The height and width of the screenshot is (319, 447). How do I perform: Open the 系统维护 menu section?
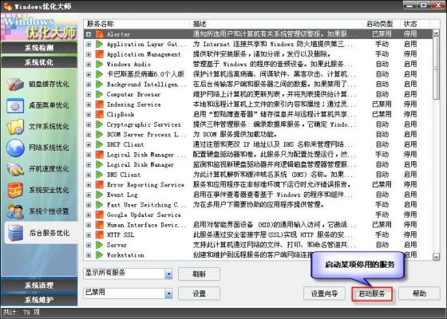(x=39, y=300)
